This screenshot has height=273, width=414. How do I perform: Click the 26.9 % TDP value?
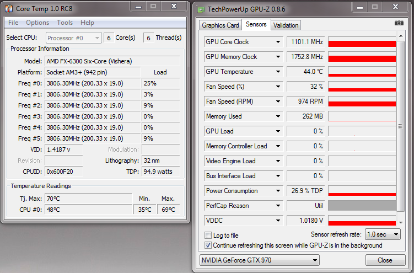pyautogui.click(x=306, y=191)
